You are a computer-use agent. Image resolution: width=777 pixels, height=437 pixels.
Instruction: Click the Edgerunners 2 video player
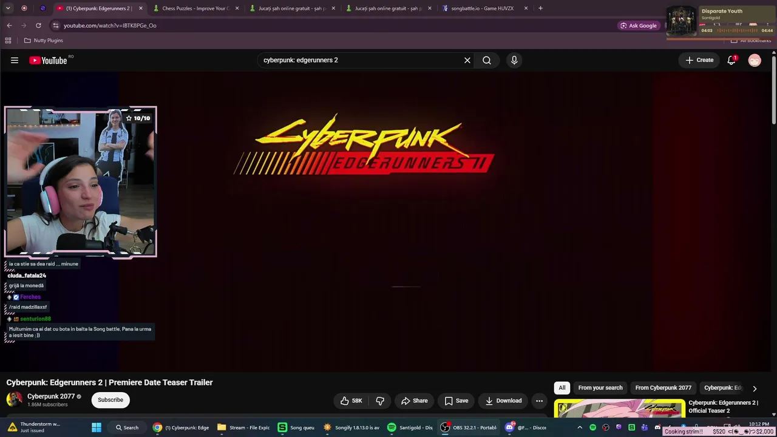pos(386,222)
